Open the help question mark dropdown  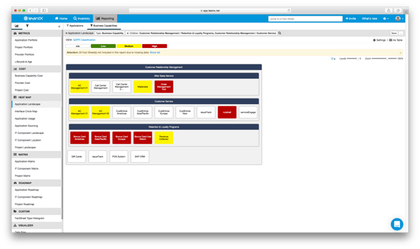coord(385,18)
